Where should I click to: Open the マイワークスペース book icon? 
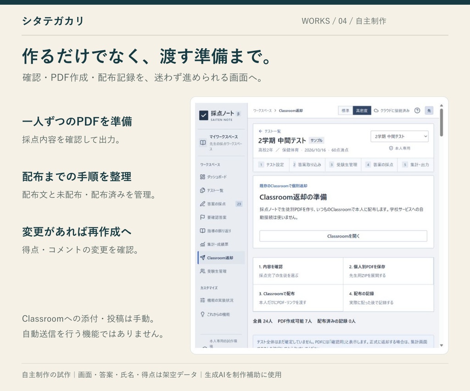point(203,143)
